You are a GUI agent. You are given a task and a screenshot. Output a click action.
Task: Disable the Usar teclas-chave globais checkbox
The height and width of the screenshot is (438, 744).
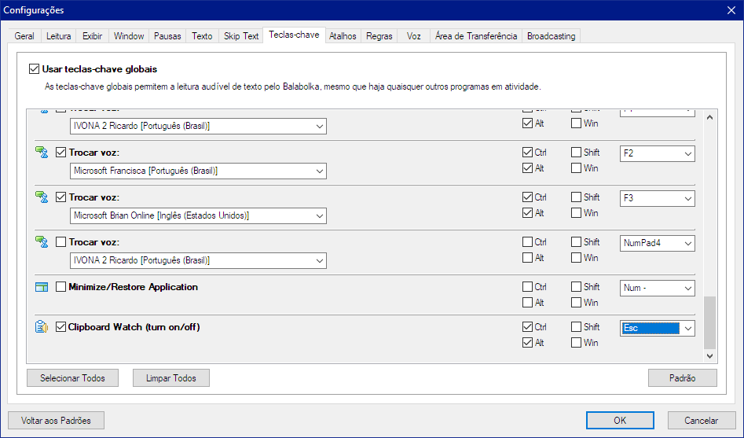(x=34, y=69)
